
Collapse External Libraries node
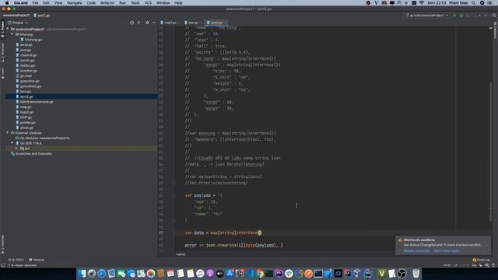coord(8,133)
